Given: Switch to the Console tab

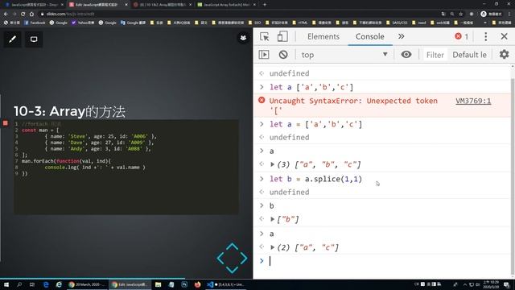Looking at the screenshot, I should point(370,36).
